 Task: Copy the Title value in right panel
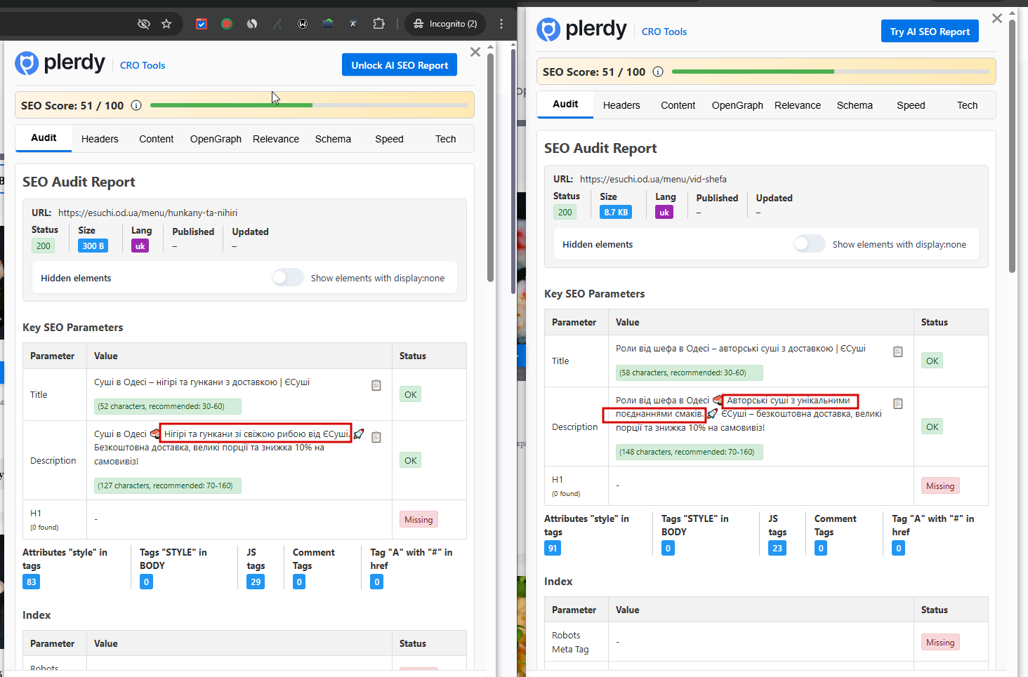898,351
